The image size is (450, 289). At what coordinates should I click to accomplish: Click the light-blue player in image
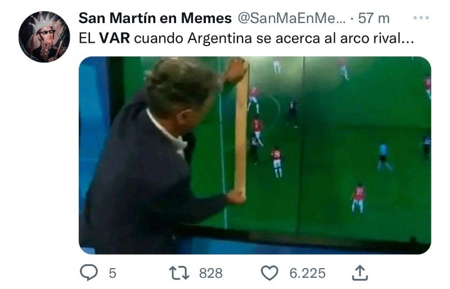tap(384, 157)
